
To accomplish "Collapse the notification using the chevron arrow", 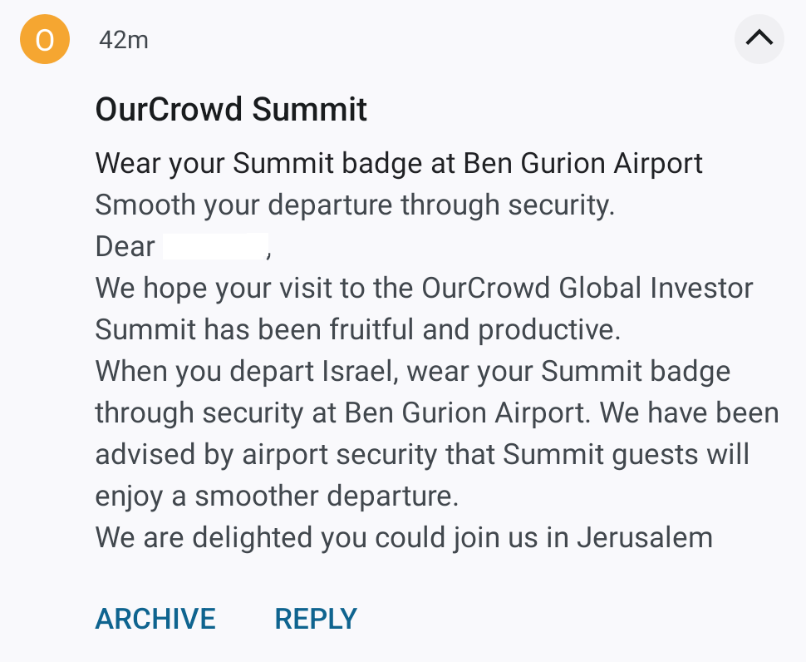I will coord(759,38).
